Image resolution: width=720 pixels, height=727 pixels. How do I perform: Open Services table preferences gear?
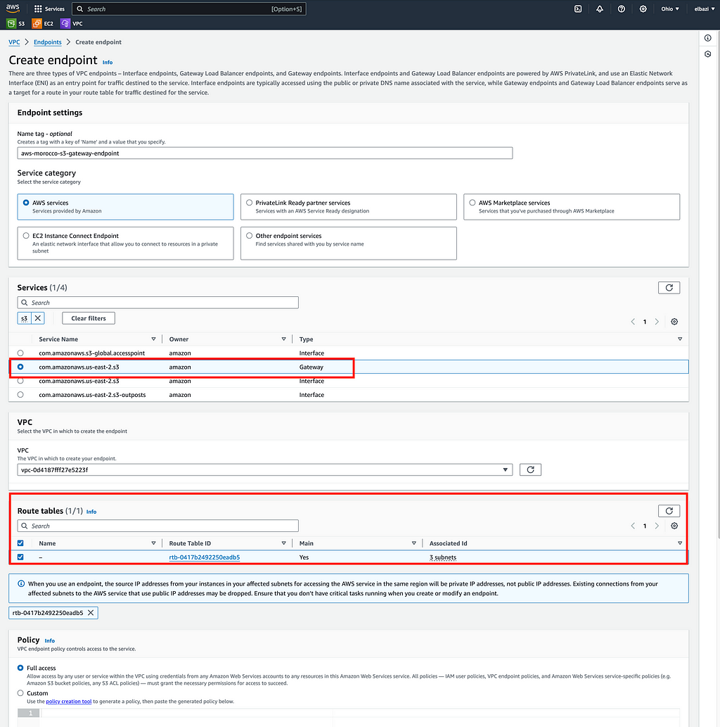point(674,322)
